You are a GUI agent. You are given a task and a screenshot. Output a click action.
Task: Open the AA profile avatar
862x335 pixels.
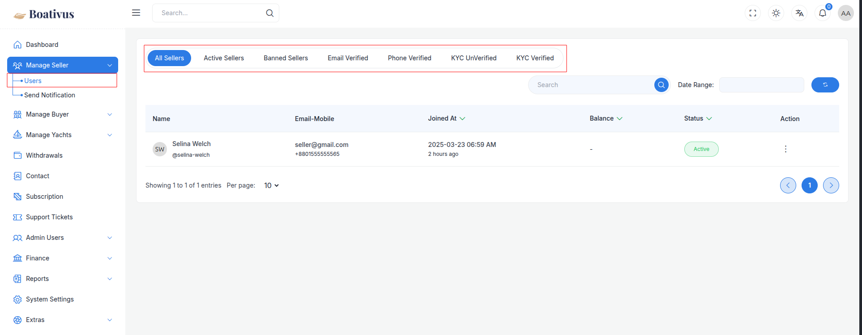[x=846, y=13]
